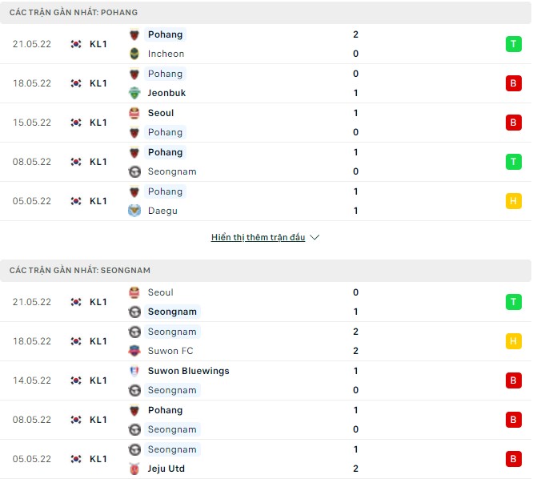Click the Suwon Bluewings crest icon
The width and height of the screenshot is (541, 479).
[134, 371]
